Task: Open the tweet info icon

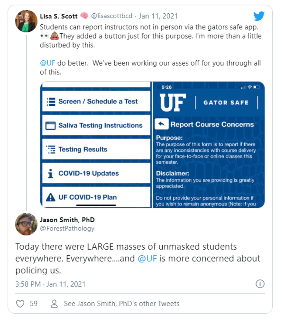Action: click(x=260, y=284)
